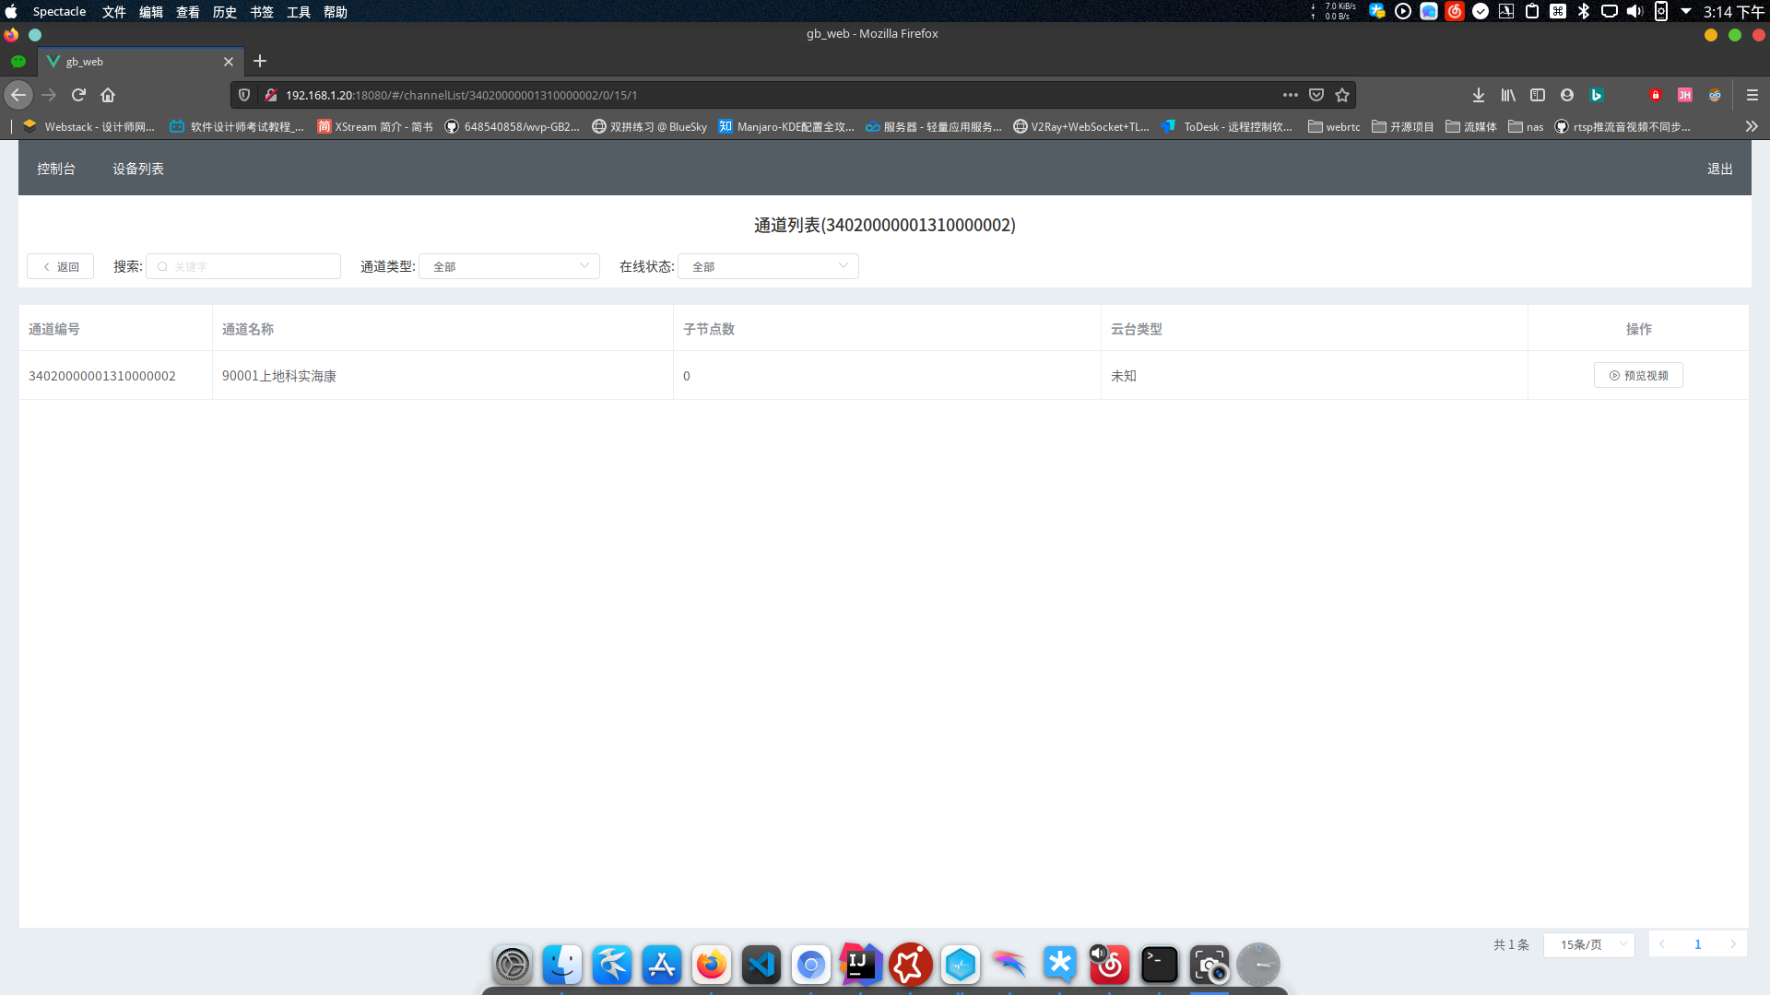Open 控制台 nav menu item
The image size is (1770, 995).
point(56,169)
